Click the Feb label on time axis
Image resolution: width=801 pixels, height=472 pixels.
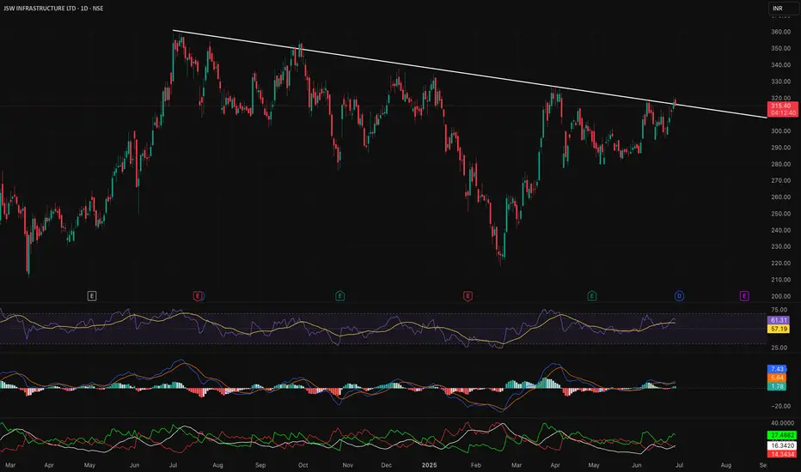click(475, 465)
